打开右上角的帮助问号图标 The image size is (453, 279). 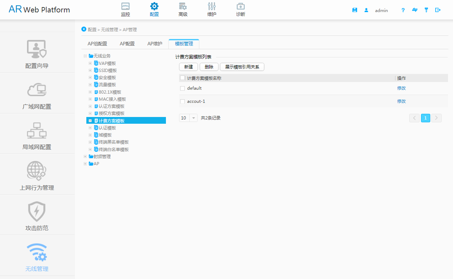click(x=403, y=10)
